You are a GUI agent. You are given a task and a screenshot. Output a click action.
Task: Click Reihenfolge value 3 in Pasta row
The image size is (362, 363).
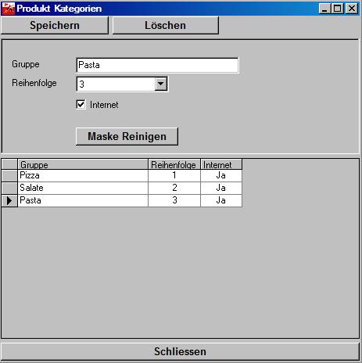(174, 200)
